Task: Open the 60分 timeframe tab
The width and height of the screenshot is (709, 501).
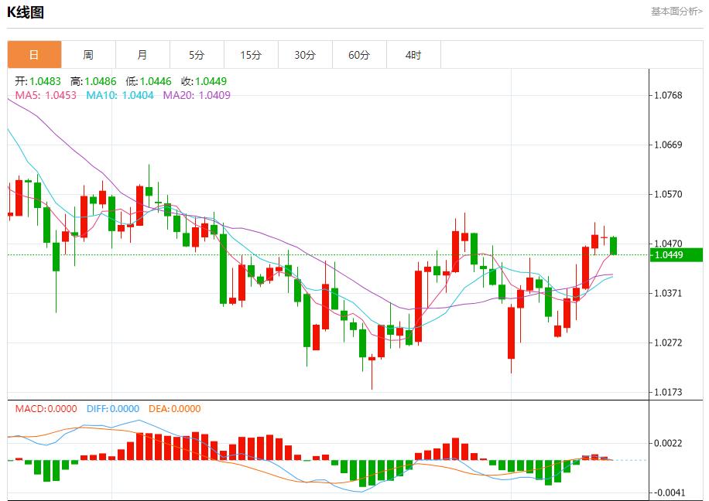Action: [359, 55]
